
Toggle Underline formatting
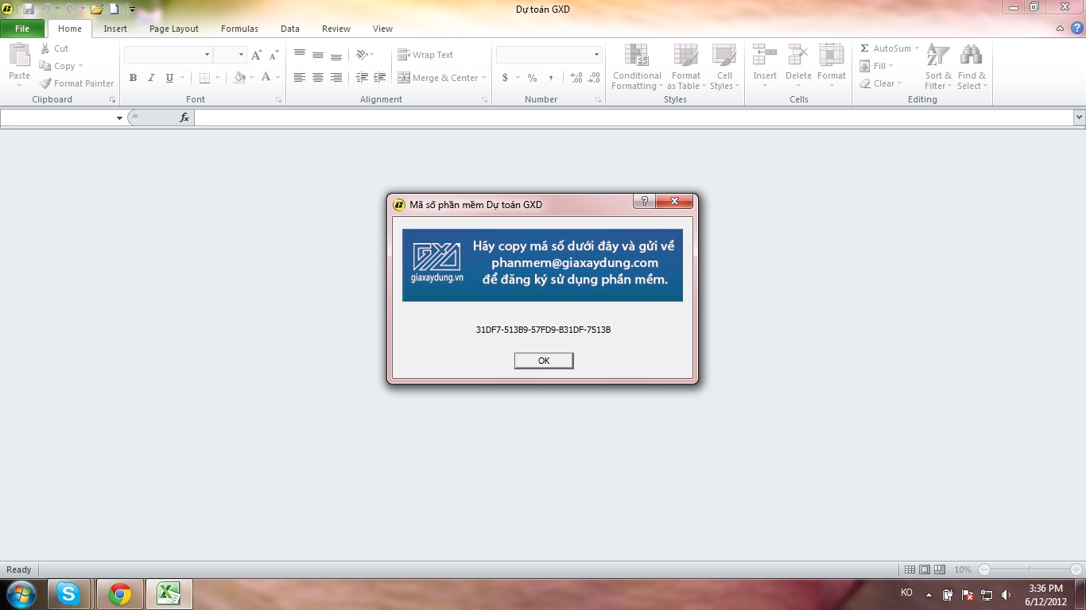pyautogui.click(x=169, y=78)
